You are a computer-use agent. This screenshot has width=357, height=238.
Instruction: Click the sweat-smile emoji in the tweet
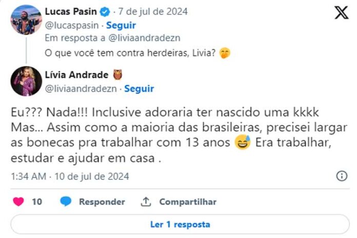243,143
